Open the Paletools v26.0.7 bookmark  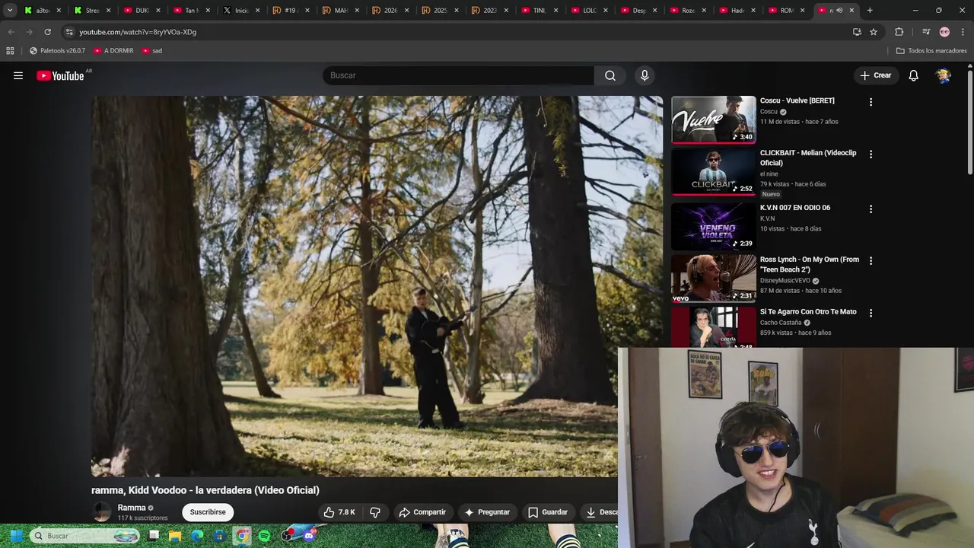57,51
